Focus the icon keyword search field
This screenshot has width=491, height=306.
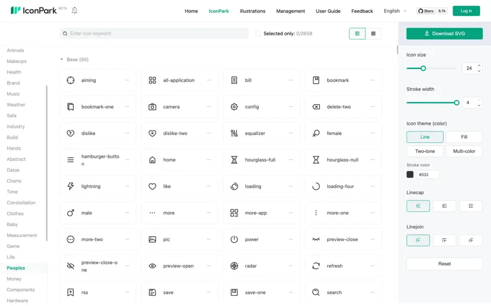(154, 34)
